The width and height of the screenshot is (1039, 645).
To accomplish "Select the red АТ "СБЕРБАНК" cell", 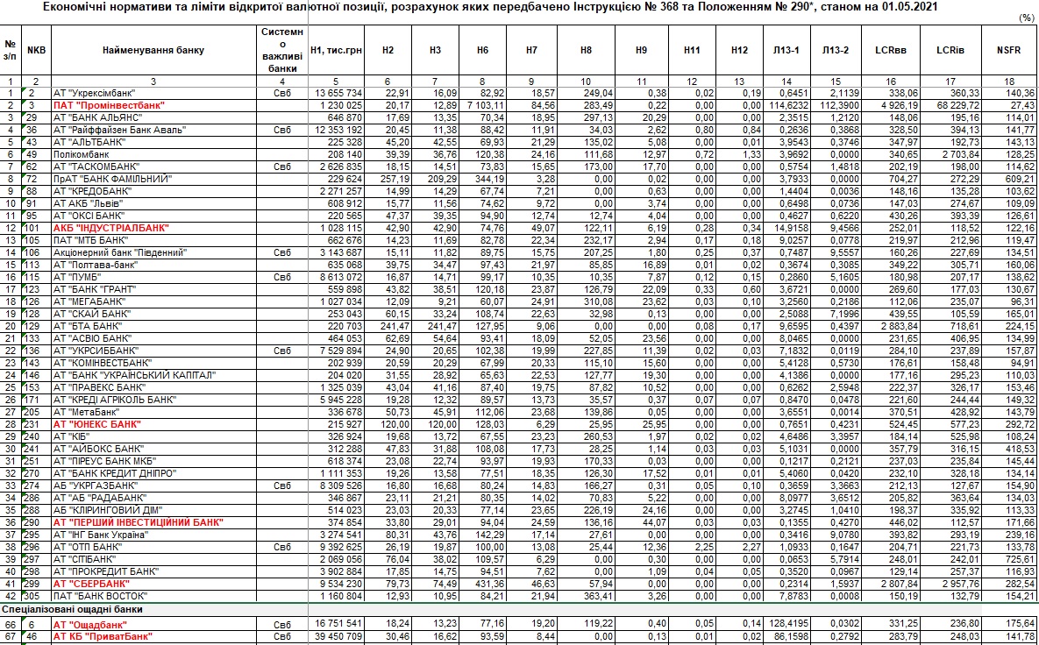I will click(153, 584).
